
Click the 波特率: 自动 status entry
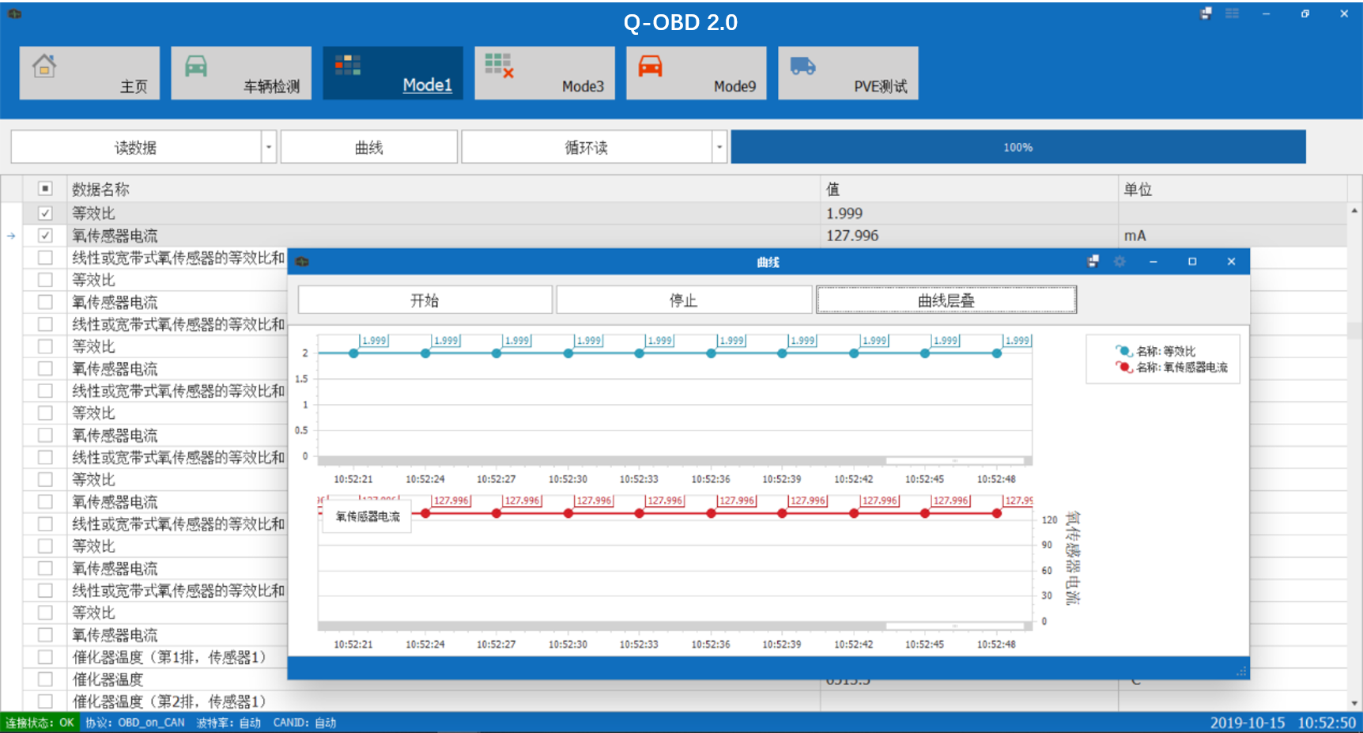228,723
